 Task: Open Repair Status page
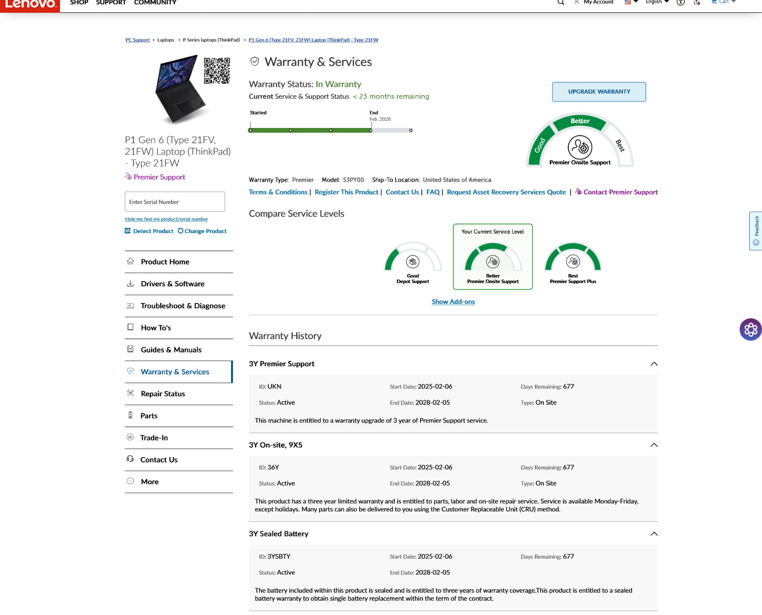[x=179, y=394]
